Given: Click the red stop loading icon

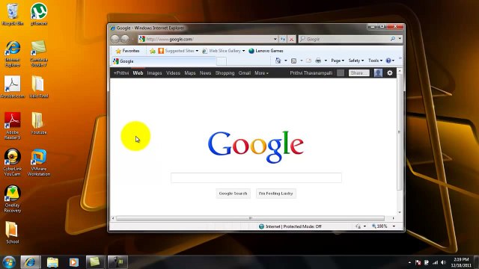Looking at the screenshot, I should point(291,39).
